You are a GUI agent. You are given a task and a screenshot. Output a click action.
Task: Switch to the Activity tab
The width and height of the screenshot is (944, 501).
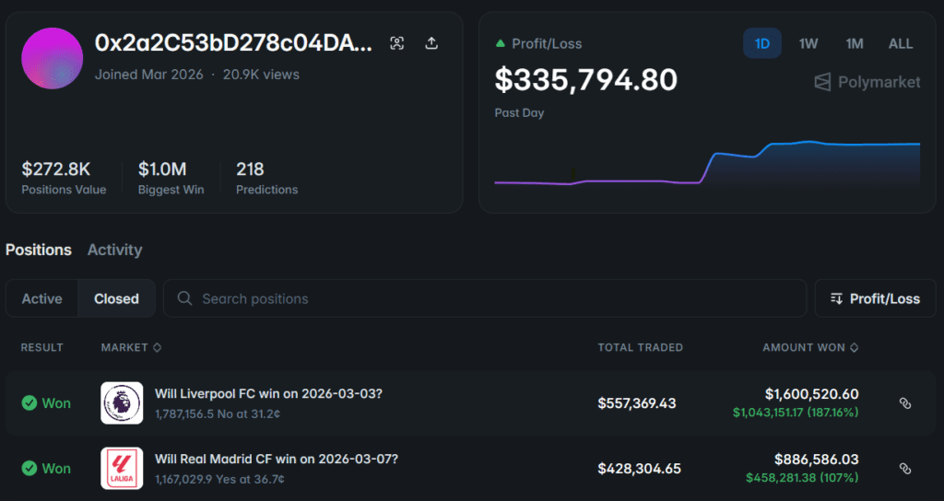[x=114, y=250]
